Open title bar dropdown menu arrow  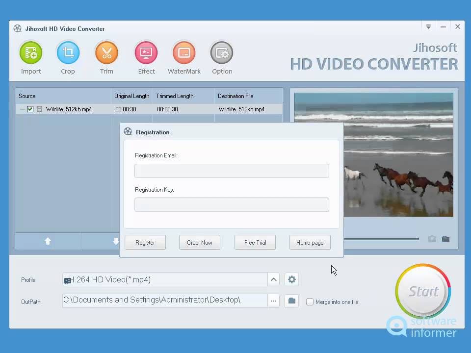(x=429, y=26)
